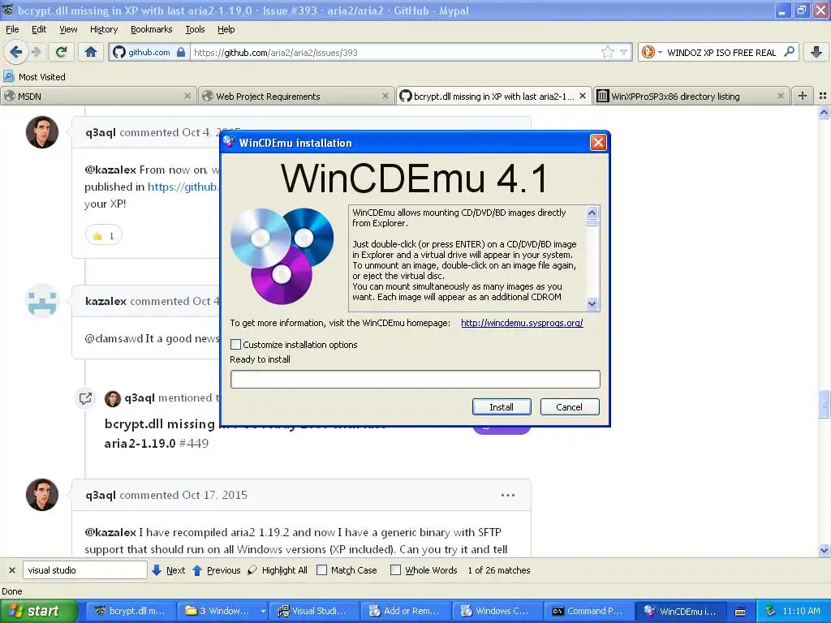Switch to Command Prompt taskbar item
This screenshot has height=623, width=831.
point(589,611)
